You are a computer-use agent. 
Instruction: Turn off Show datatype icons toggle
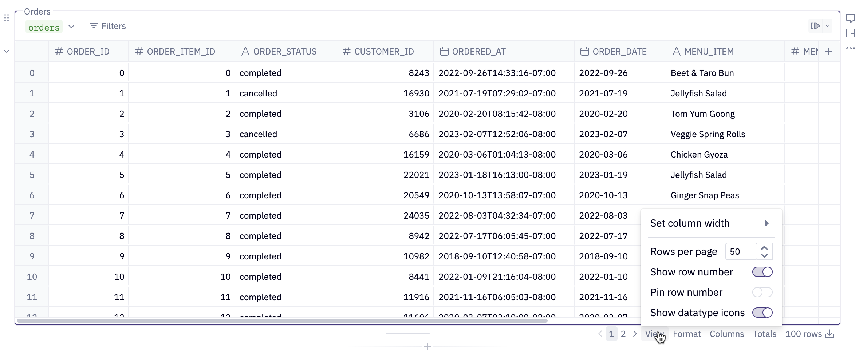pyautogui.click(x=762, y=313)
